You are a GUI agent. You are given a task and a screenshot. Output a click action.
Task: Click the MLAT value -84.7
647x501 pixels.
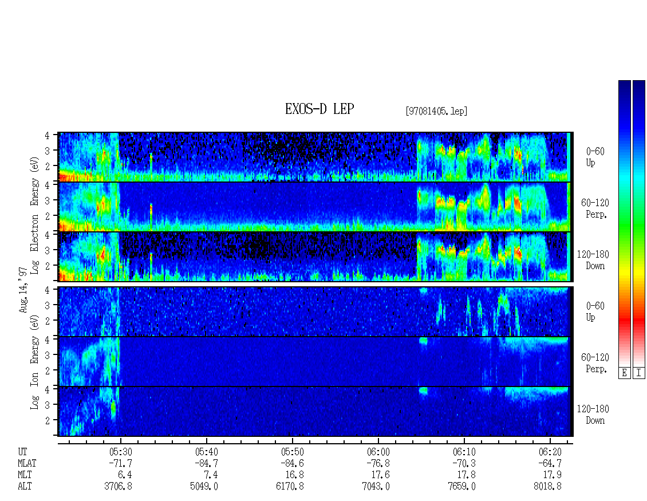coord(206,463)
